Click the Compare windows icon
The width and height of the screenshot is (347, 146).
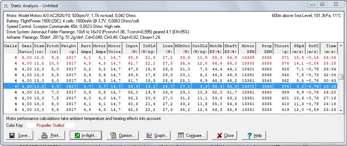click(x=181, y=135)
